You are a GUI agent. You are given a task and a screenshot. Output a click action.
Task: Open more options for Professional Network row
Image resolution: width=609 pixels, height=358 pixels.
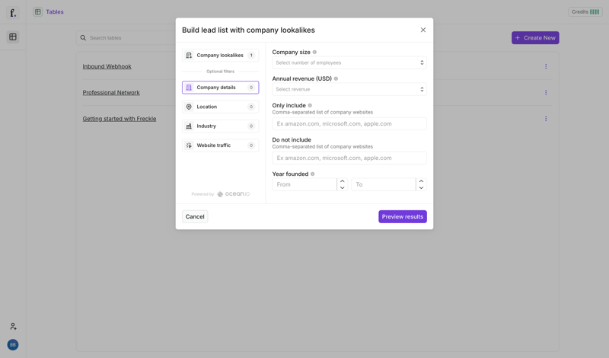pyautogui.click(x=546, y=92)
